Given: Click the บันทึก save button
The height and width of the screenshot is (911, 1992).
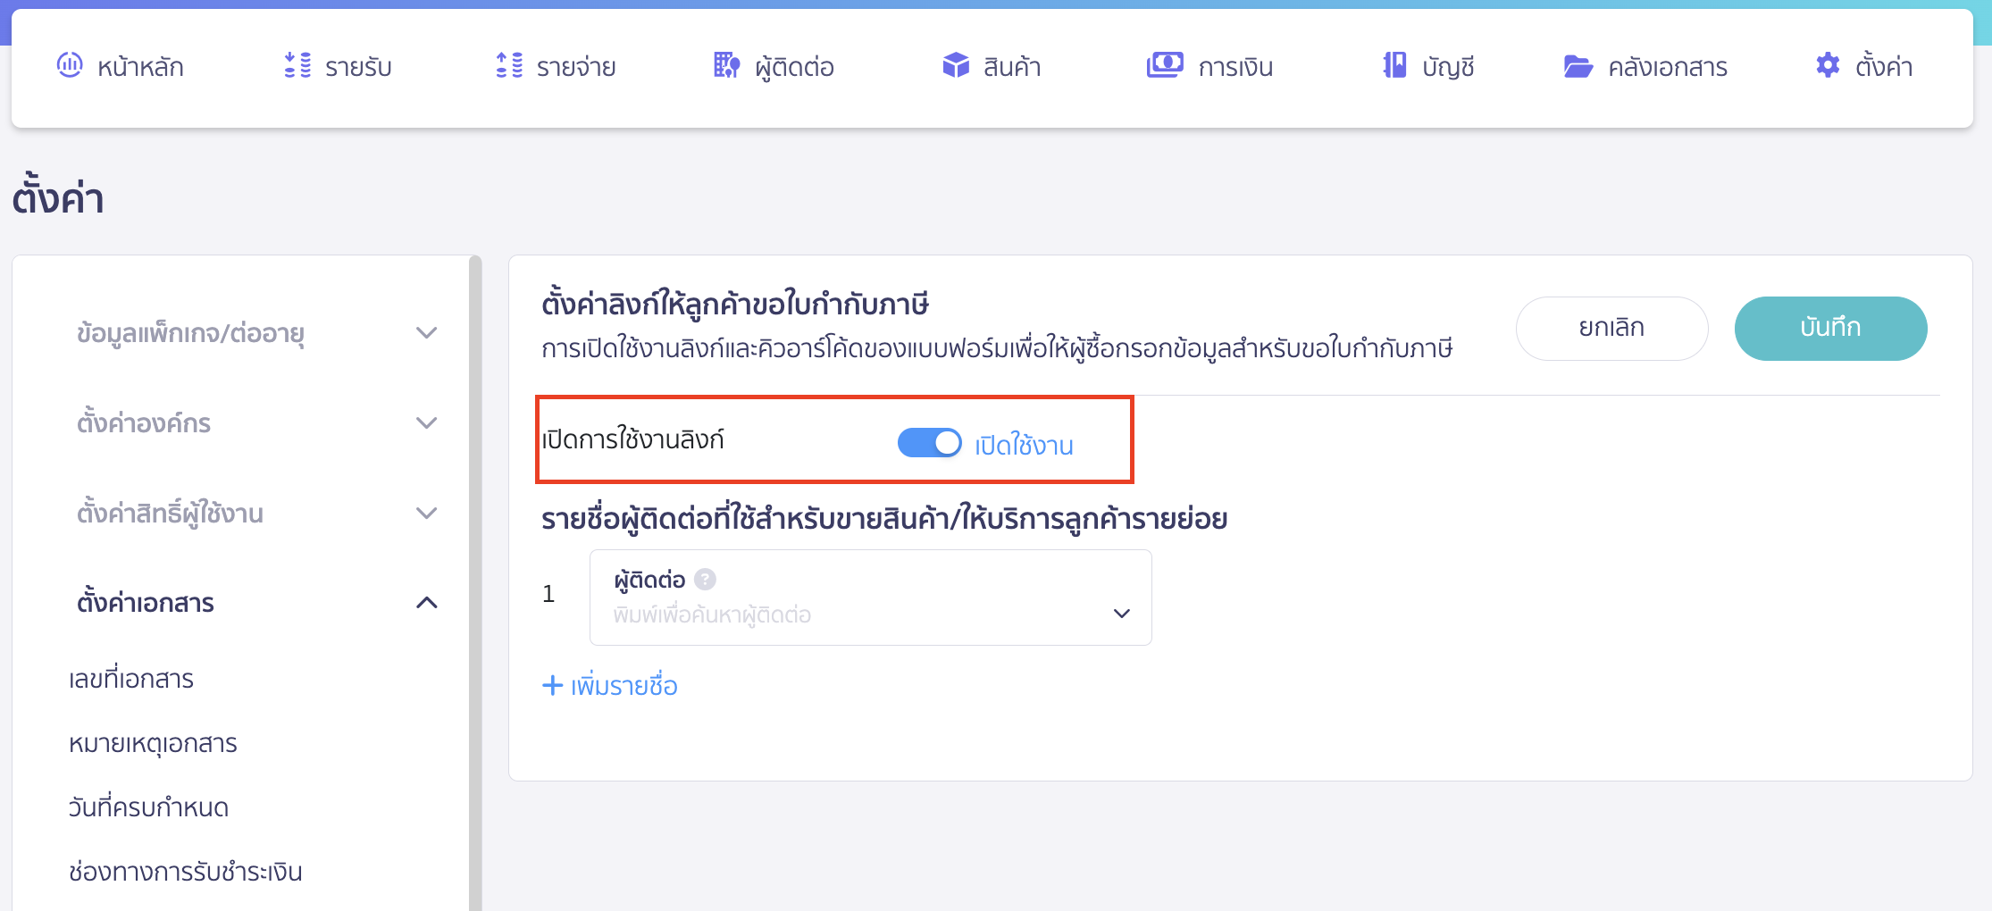Looking at the screenshot, I should pos(1830,328).
